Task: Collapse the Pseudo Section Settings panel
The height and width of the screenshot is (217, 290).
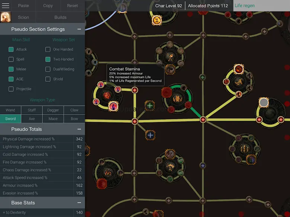Action: (79, 29)
